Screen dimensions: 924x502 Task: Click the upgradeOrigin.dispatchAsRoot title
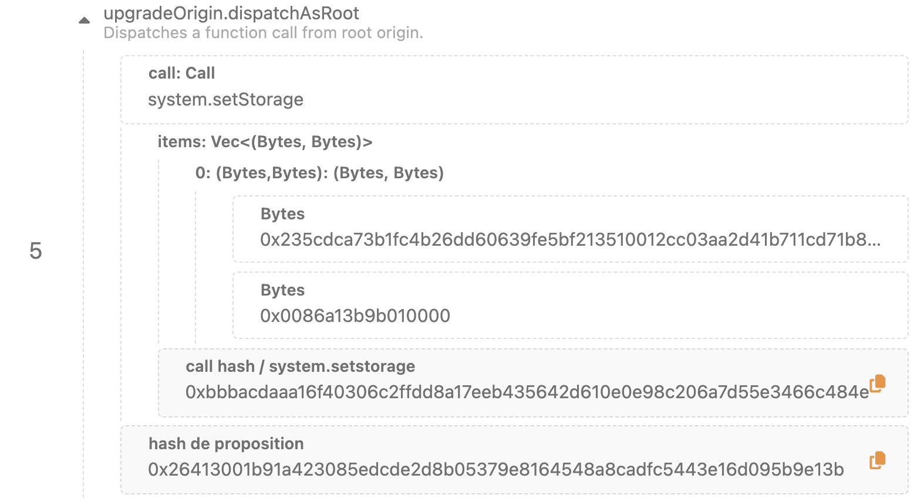231,13
